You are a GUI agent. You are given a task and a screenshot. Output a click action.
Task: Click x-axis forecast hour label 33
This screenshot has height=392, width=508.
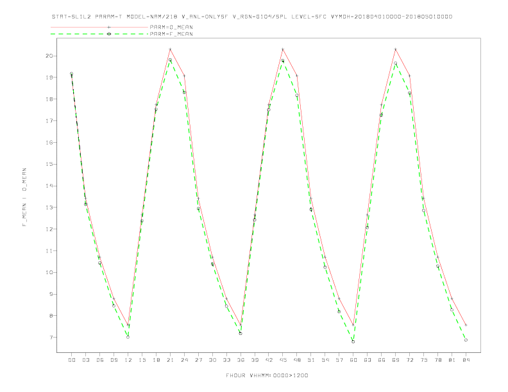pyautogui.click(x=226, y=360)
